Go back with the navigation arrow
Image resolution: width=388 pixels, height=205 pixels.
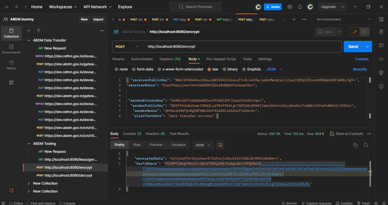point(17,7)
